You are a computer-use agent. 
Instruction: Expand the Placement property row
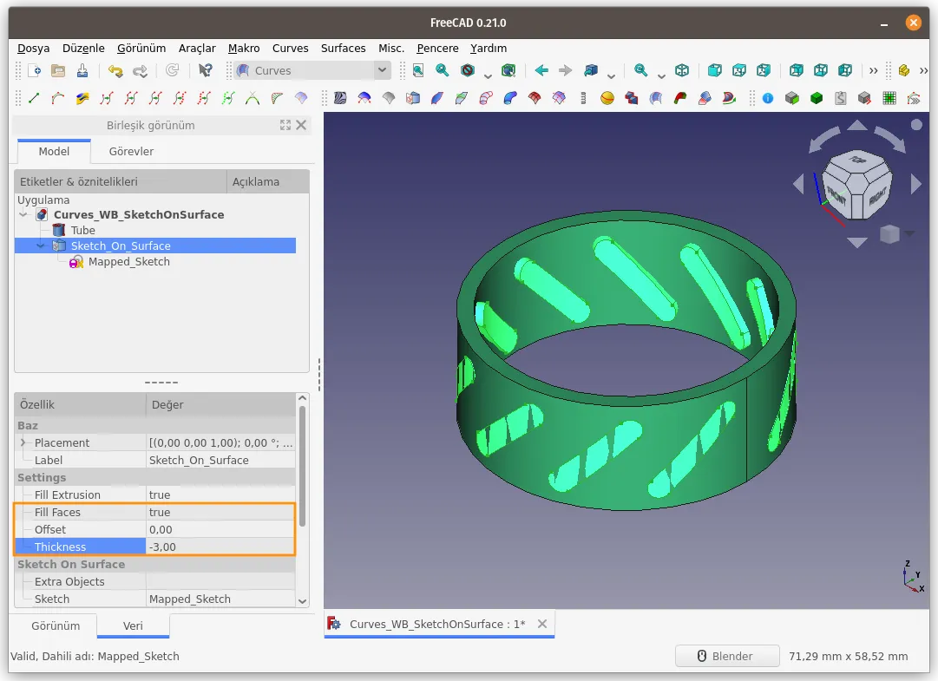(23, 442)
